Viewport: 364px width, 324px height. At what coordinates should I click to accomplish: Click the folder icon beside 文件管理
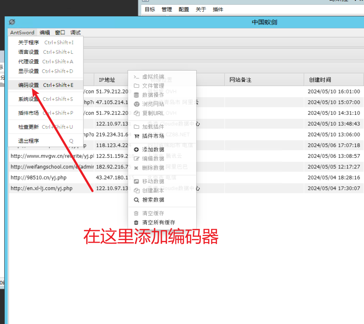[x=136, y=86]
